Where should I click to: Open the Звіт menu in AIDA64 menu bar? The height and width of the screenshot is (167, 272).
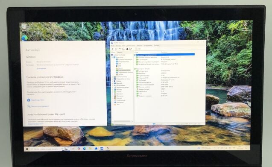coord(123,46)
